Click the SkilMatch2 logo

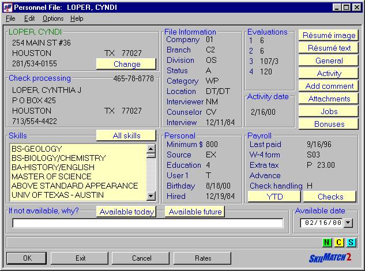pos(330,258)
